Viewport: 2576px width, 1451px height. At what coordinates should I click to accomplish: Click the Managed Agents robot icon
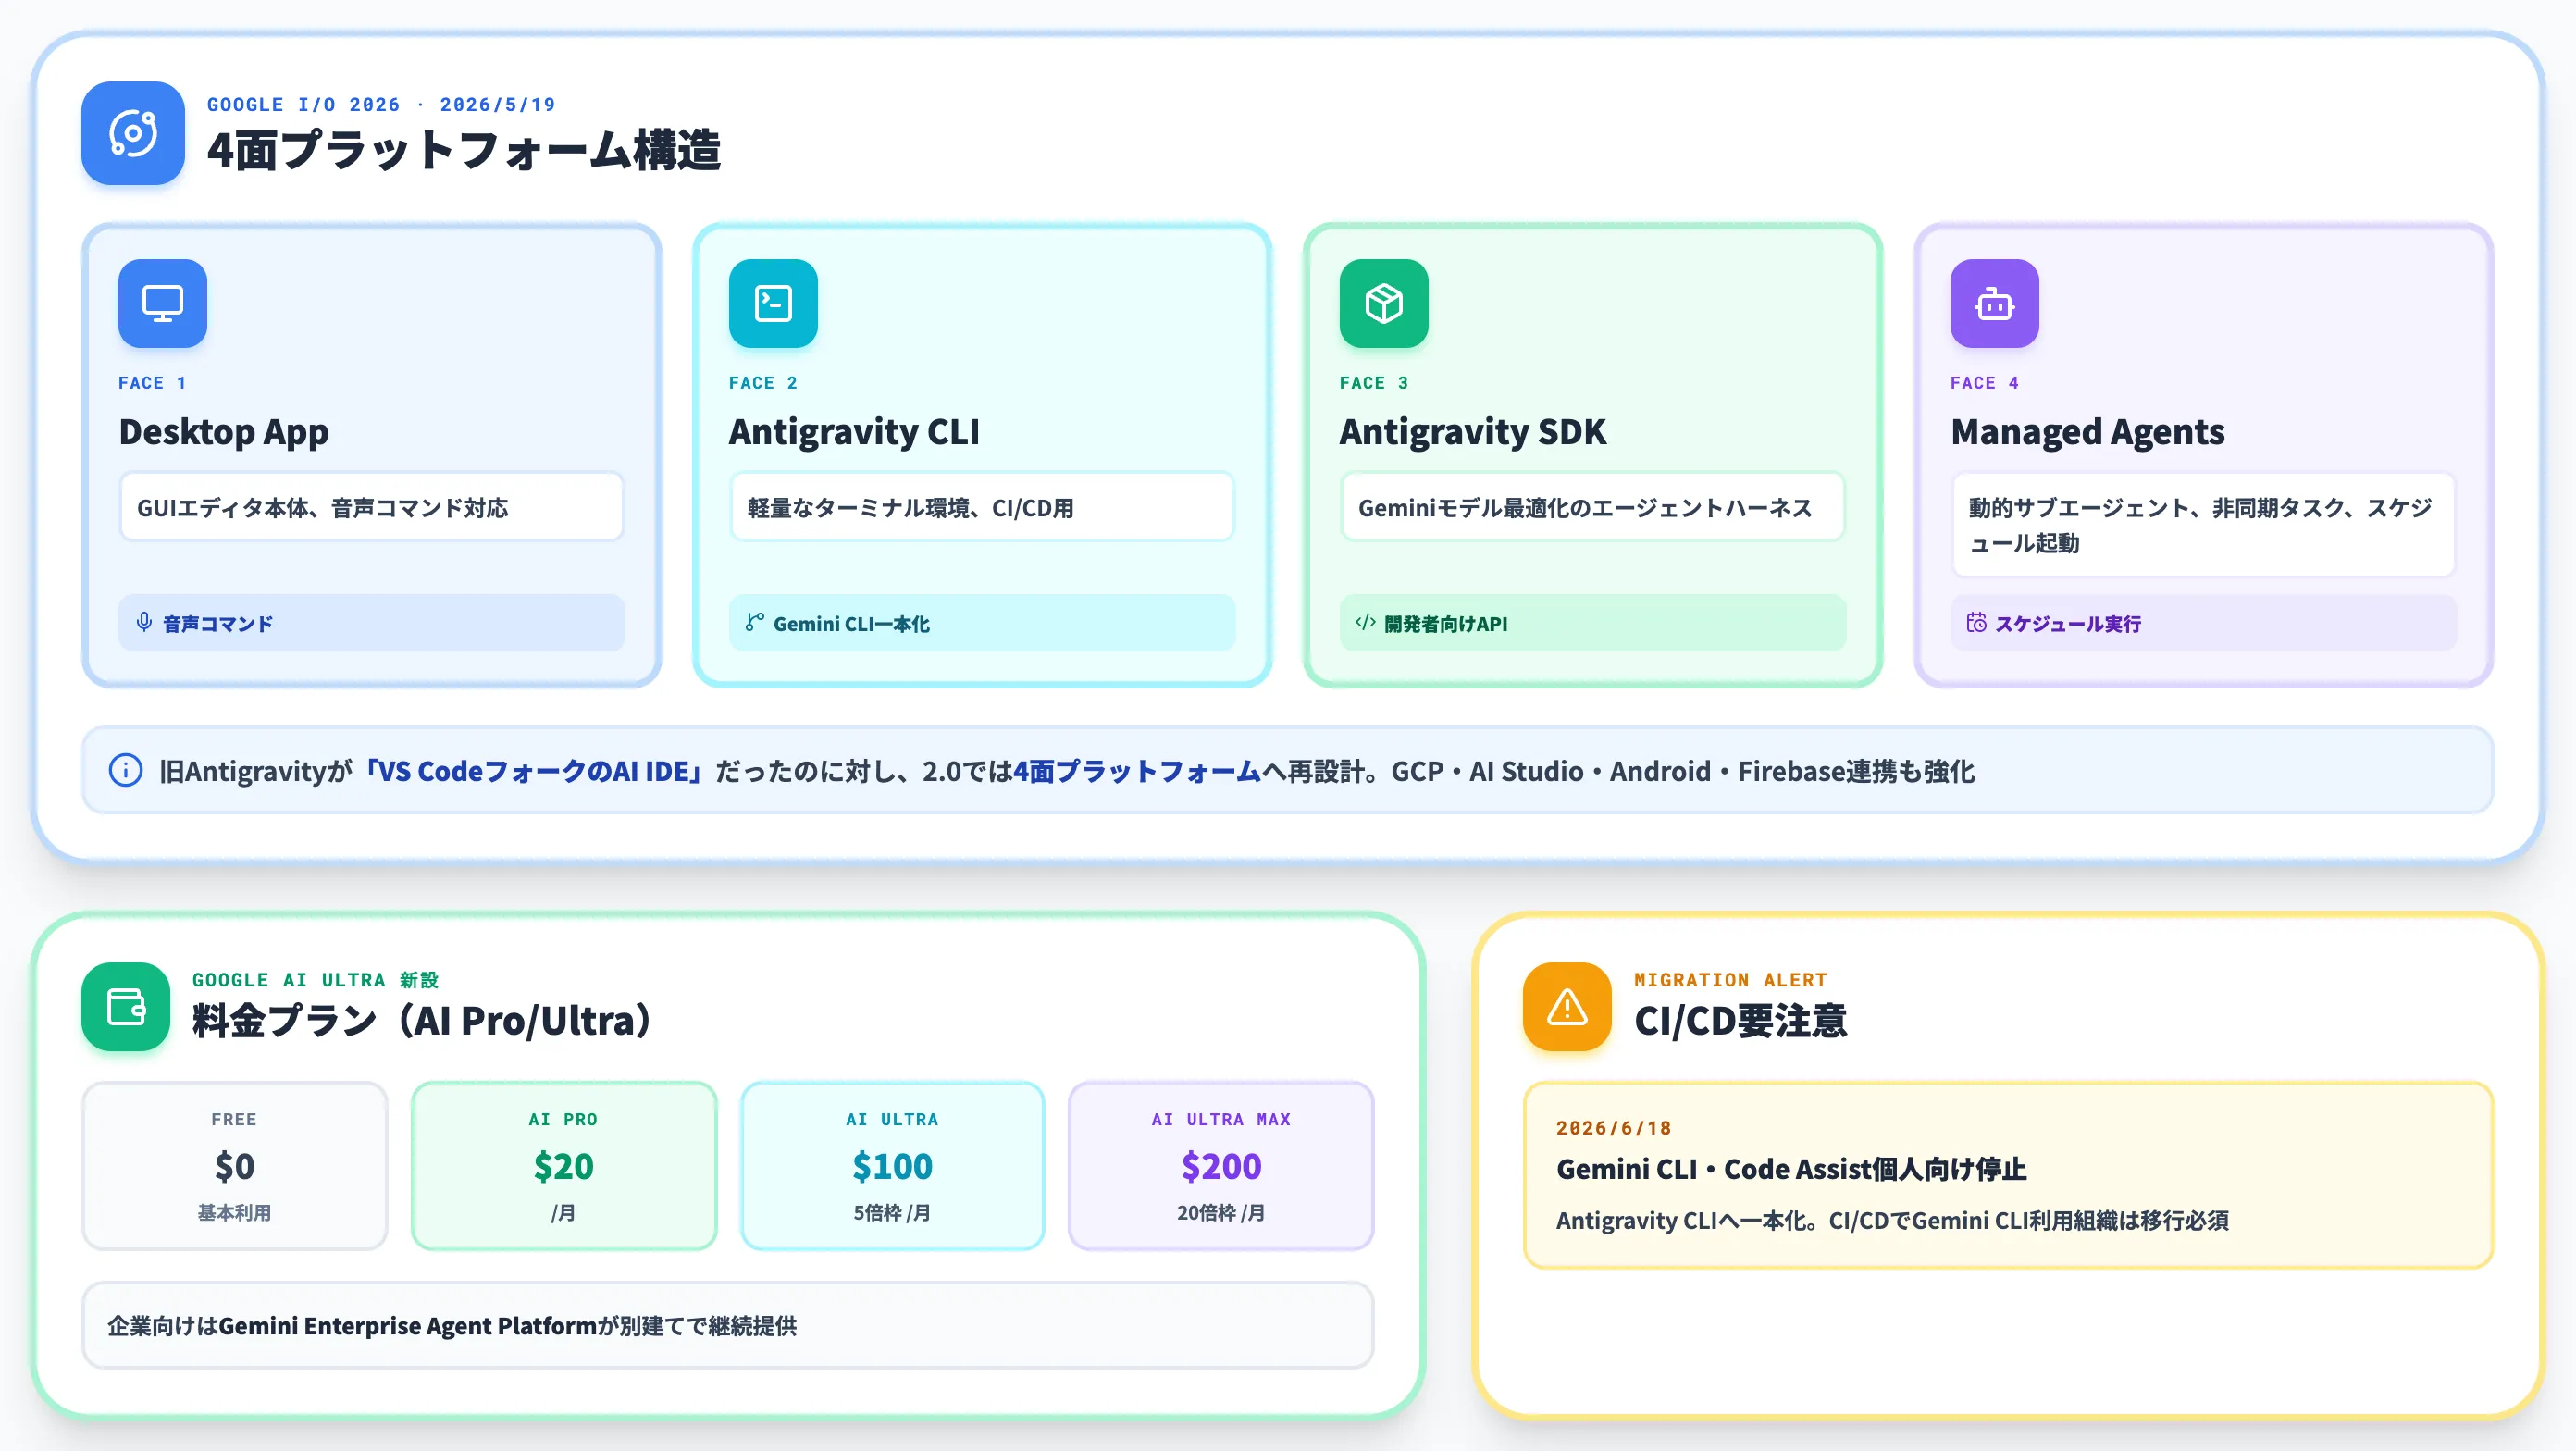[1994, 303]
